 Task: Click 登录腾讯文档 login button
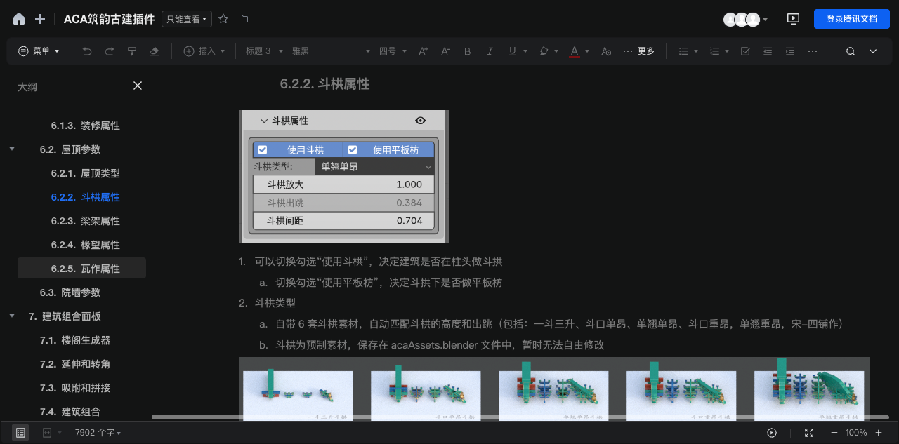852,19
